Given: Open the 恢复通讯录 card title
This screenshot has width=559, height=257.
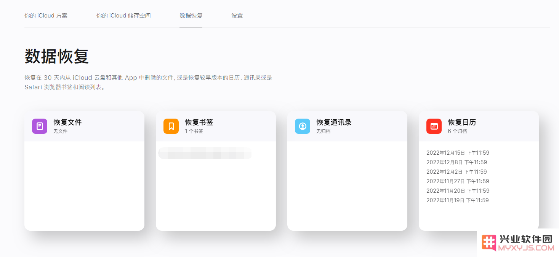Looking at the screenshot, I should tap(334, 122).
